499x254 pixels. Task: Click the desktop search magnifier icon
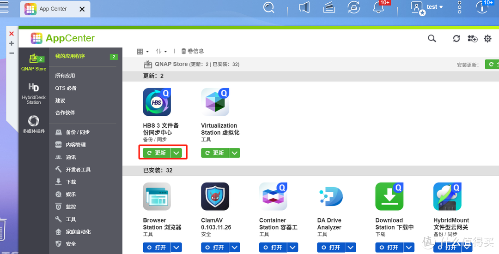click(x=268, y=7)
